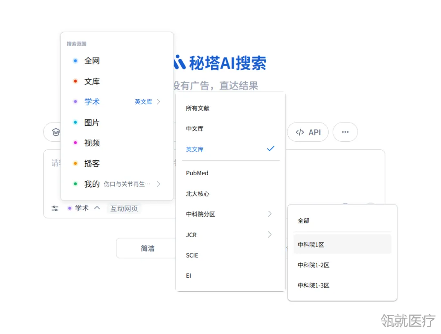The height and width of the screenshot is (334, 441).
Task: Expand chevron next to JCR
Action: click(x=270, y=234)
